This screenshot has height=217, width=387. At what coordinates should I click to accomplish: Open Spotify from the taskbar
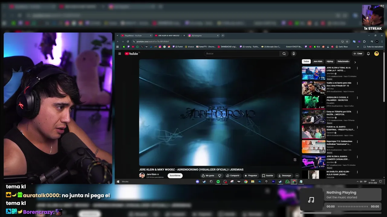(218, 181)
